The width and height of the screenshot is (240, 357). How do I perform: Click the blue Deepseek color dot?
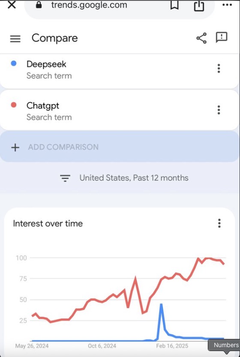(14, 63)
